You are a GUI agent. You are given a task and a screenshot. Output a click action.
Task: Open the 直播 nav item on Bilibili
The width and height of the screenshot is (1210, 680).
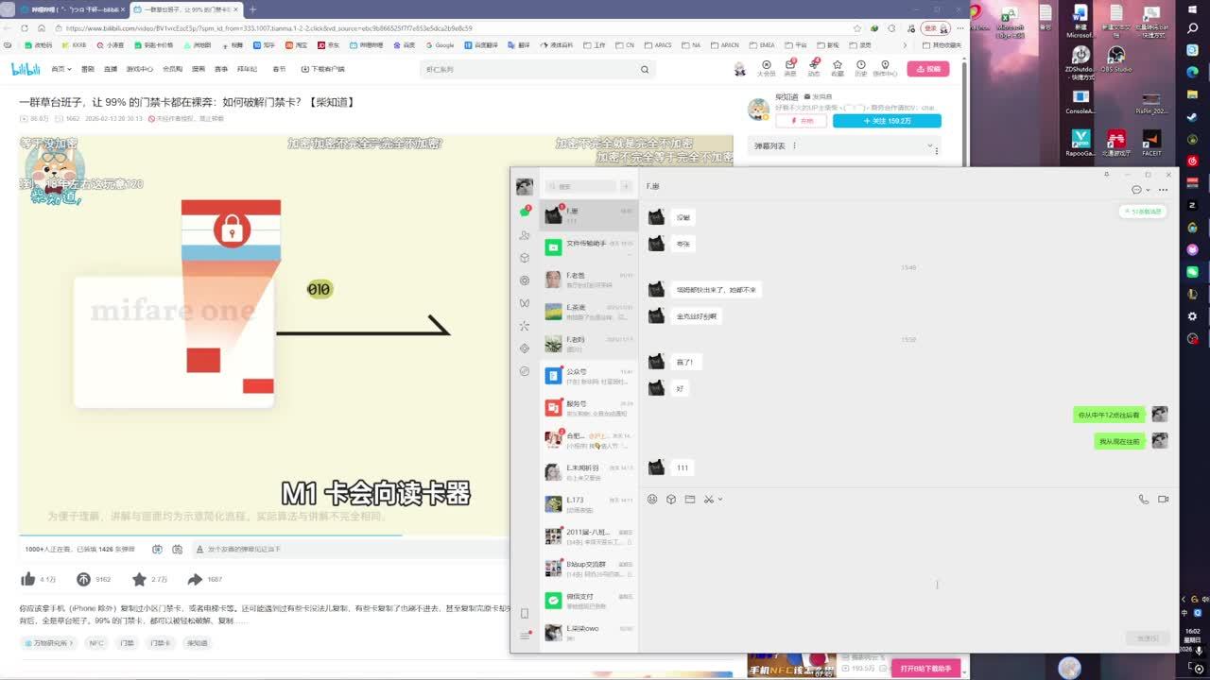(x=111, y=69)
